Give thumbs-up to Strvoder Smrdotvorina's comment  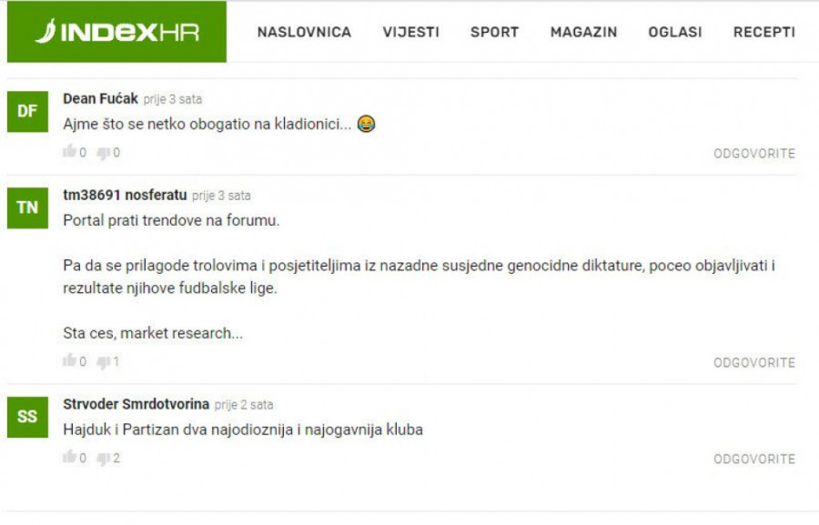pos(69,457)
